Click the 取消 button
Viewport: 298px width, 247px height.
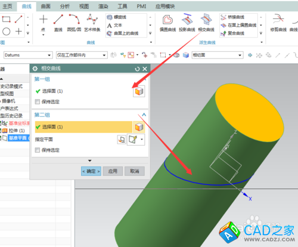pyautogui.click(x=135, y=171)
